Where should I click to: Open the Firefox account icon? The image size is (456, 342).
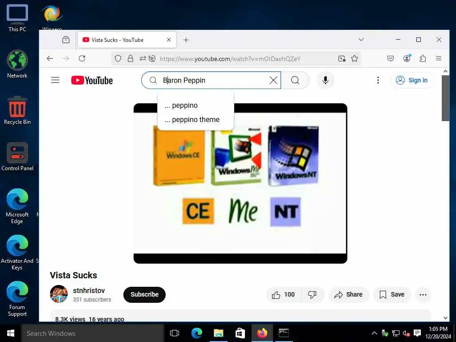coord(407,58)
